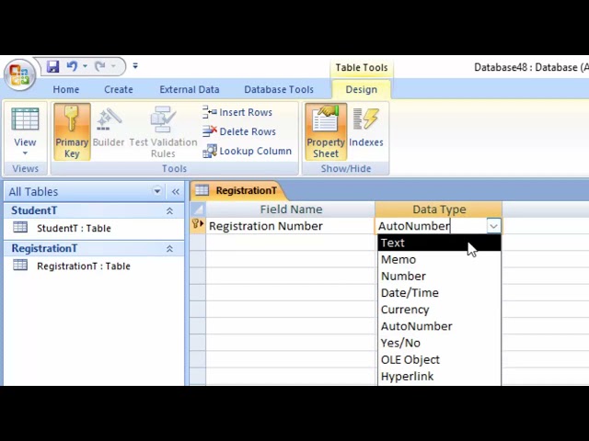Insert Rows into the table design
This screenshot has width=589, height=441.
237,112
